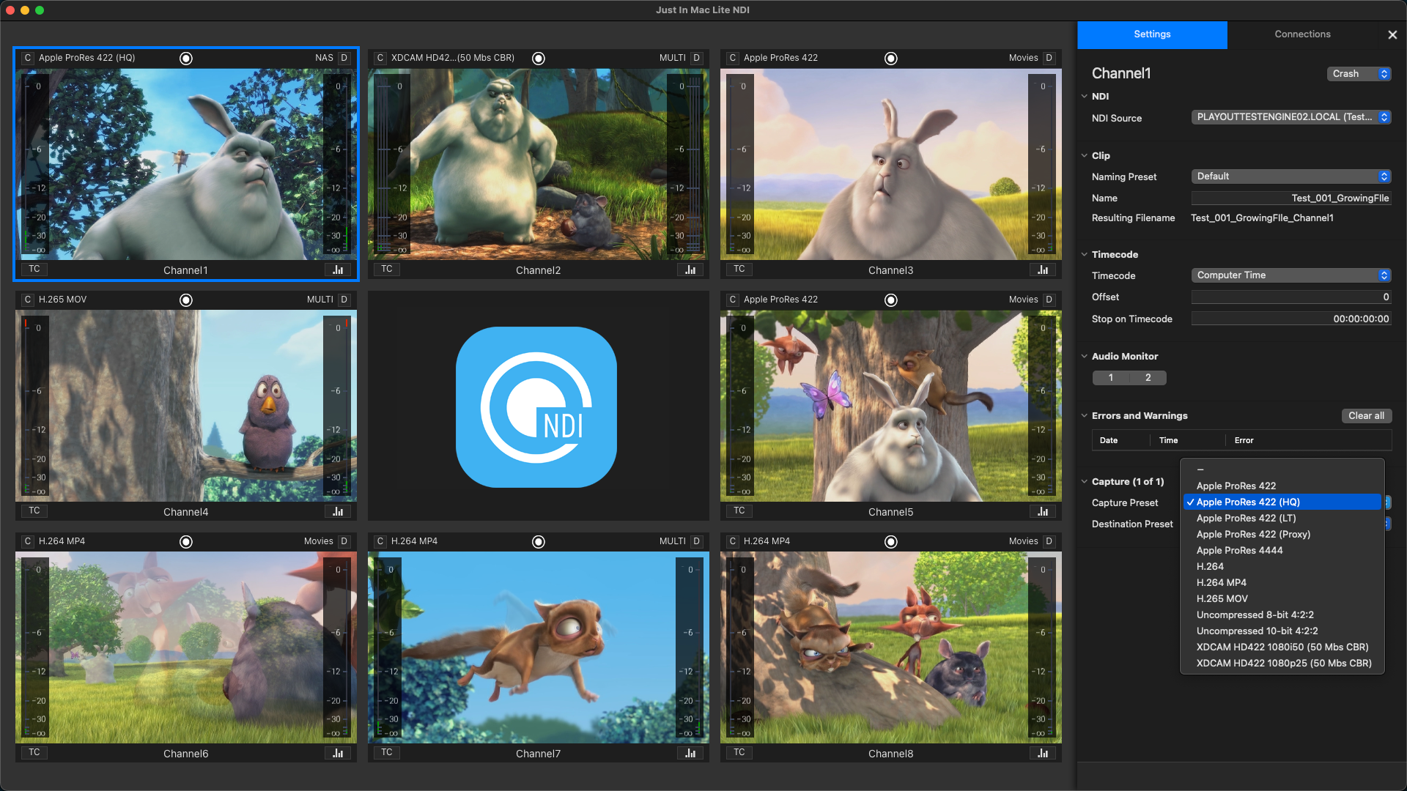Toggle audio monitor channel 2
This screenshot has height=791, width=1407.
1148,378
